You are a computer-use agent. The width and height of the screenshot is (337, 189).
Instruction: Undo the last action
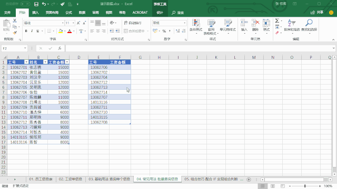coord(44,4)
